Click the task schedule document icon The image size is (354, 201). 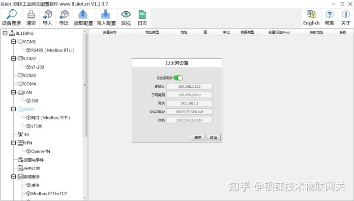point(21,168)
